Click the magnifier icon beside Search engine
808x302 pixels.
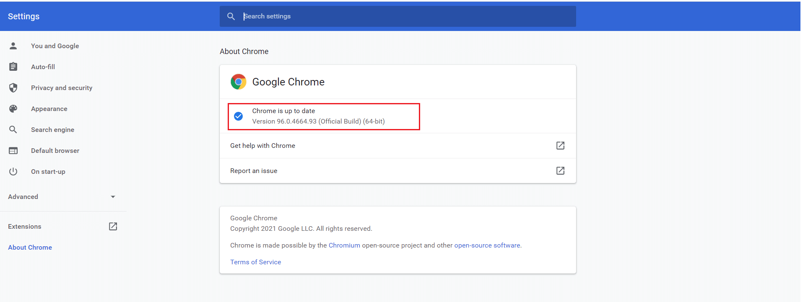point(13,129)
